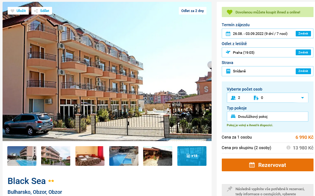
Task: Open the +15 more photos tile
Action: point(192,156)
